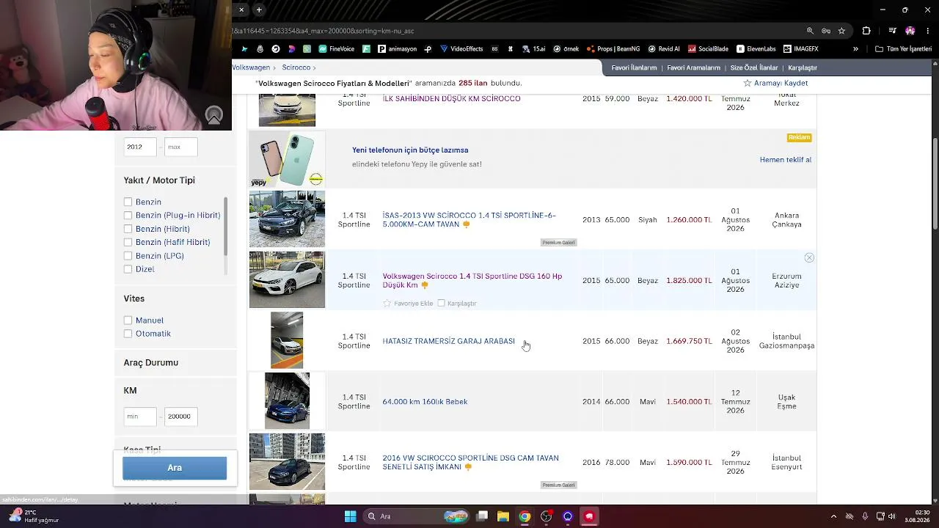This screenshot has width=939, height=528.
Task: Add listing to favorites with Favoriye Ekle
Action: [408, 304]
